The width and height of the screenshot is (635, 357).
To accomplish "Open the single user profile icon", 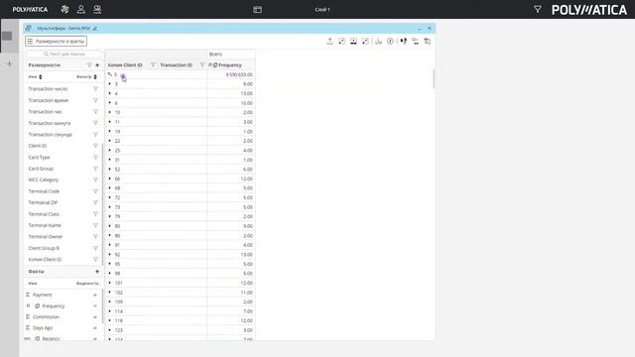I will point(81,9).
